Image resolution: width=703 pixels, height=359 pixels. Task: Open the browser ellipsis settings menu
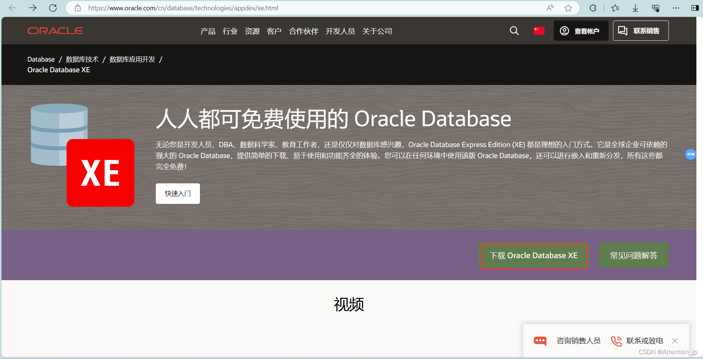[x=676, y=8]
